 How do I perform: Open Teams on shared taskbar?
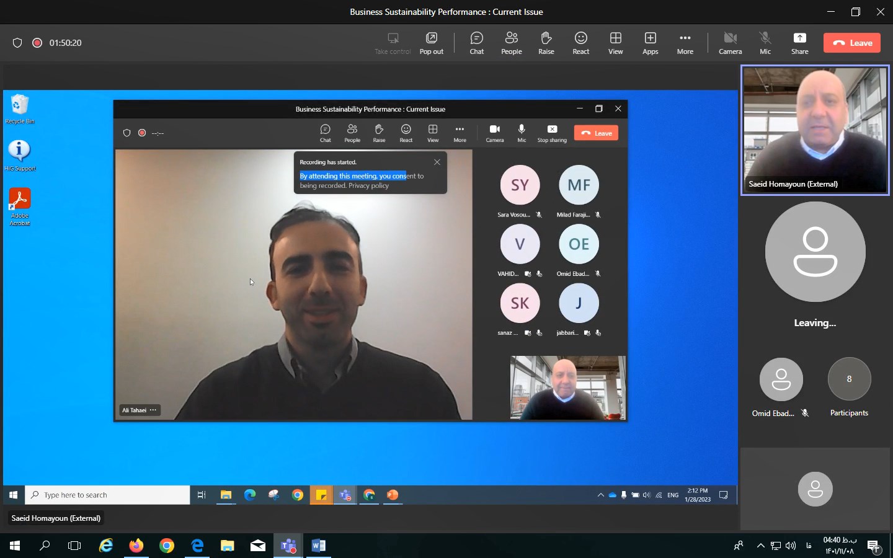coord(345,495)
